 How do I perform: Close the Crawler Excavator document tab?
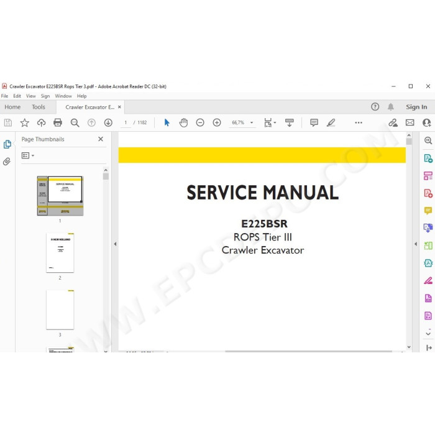point(119,107)
